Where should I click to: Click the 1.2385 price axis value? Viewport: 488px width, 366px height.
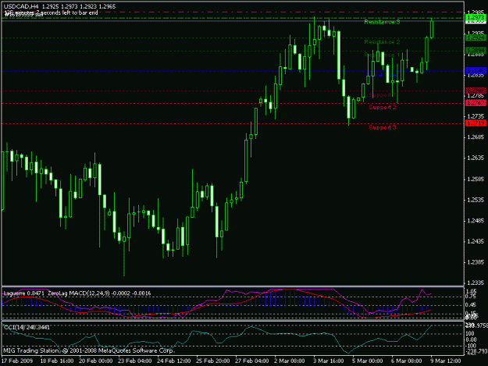[x=476, y=262]
